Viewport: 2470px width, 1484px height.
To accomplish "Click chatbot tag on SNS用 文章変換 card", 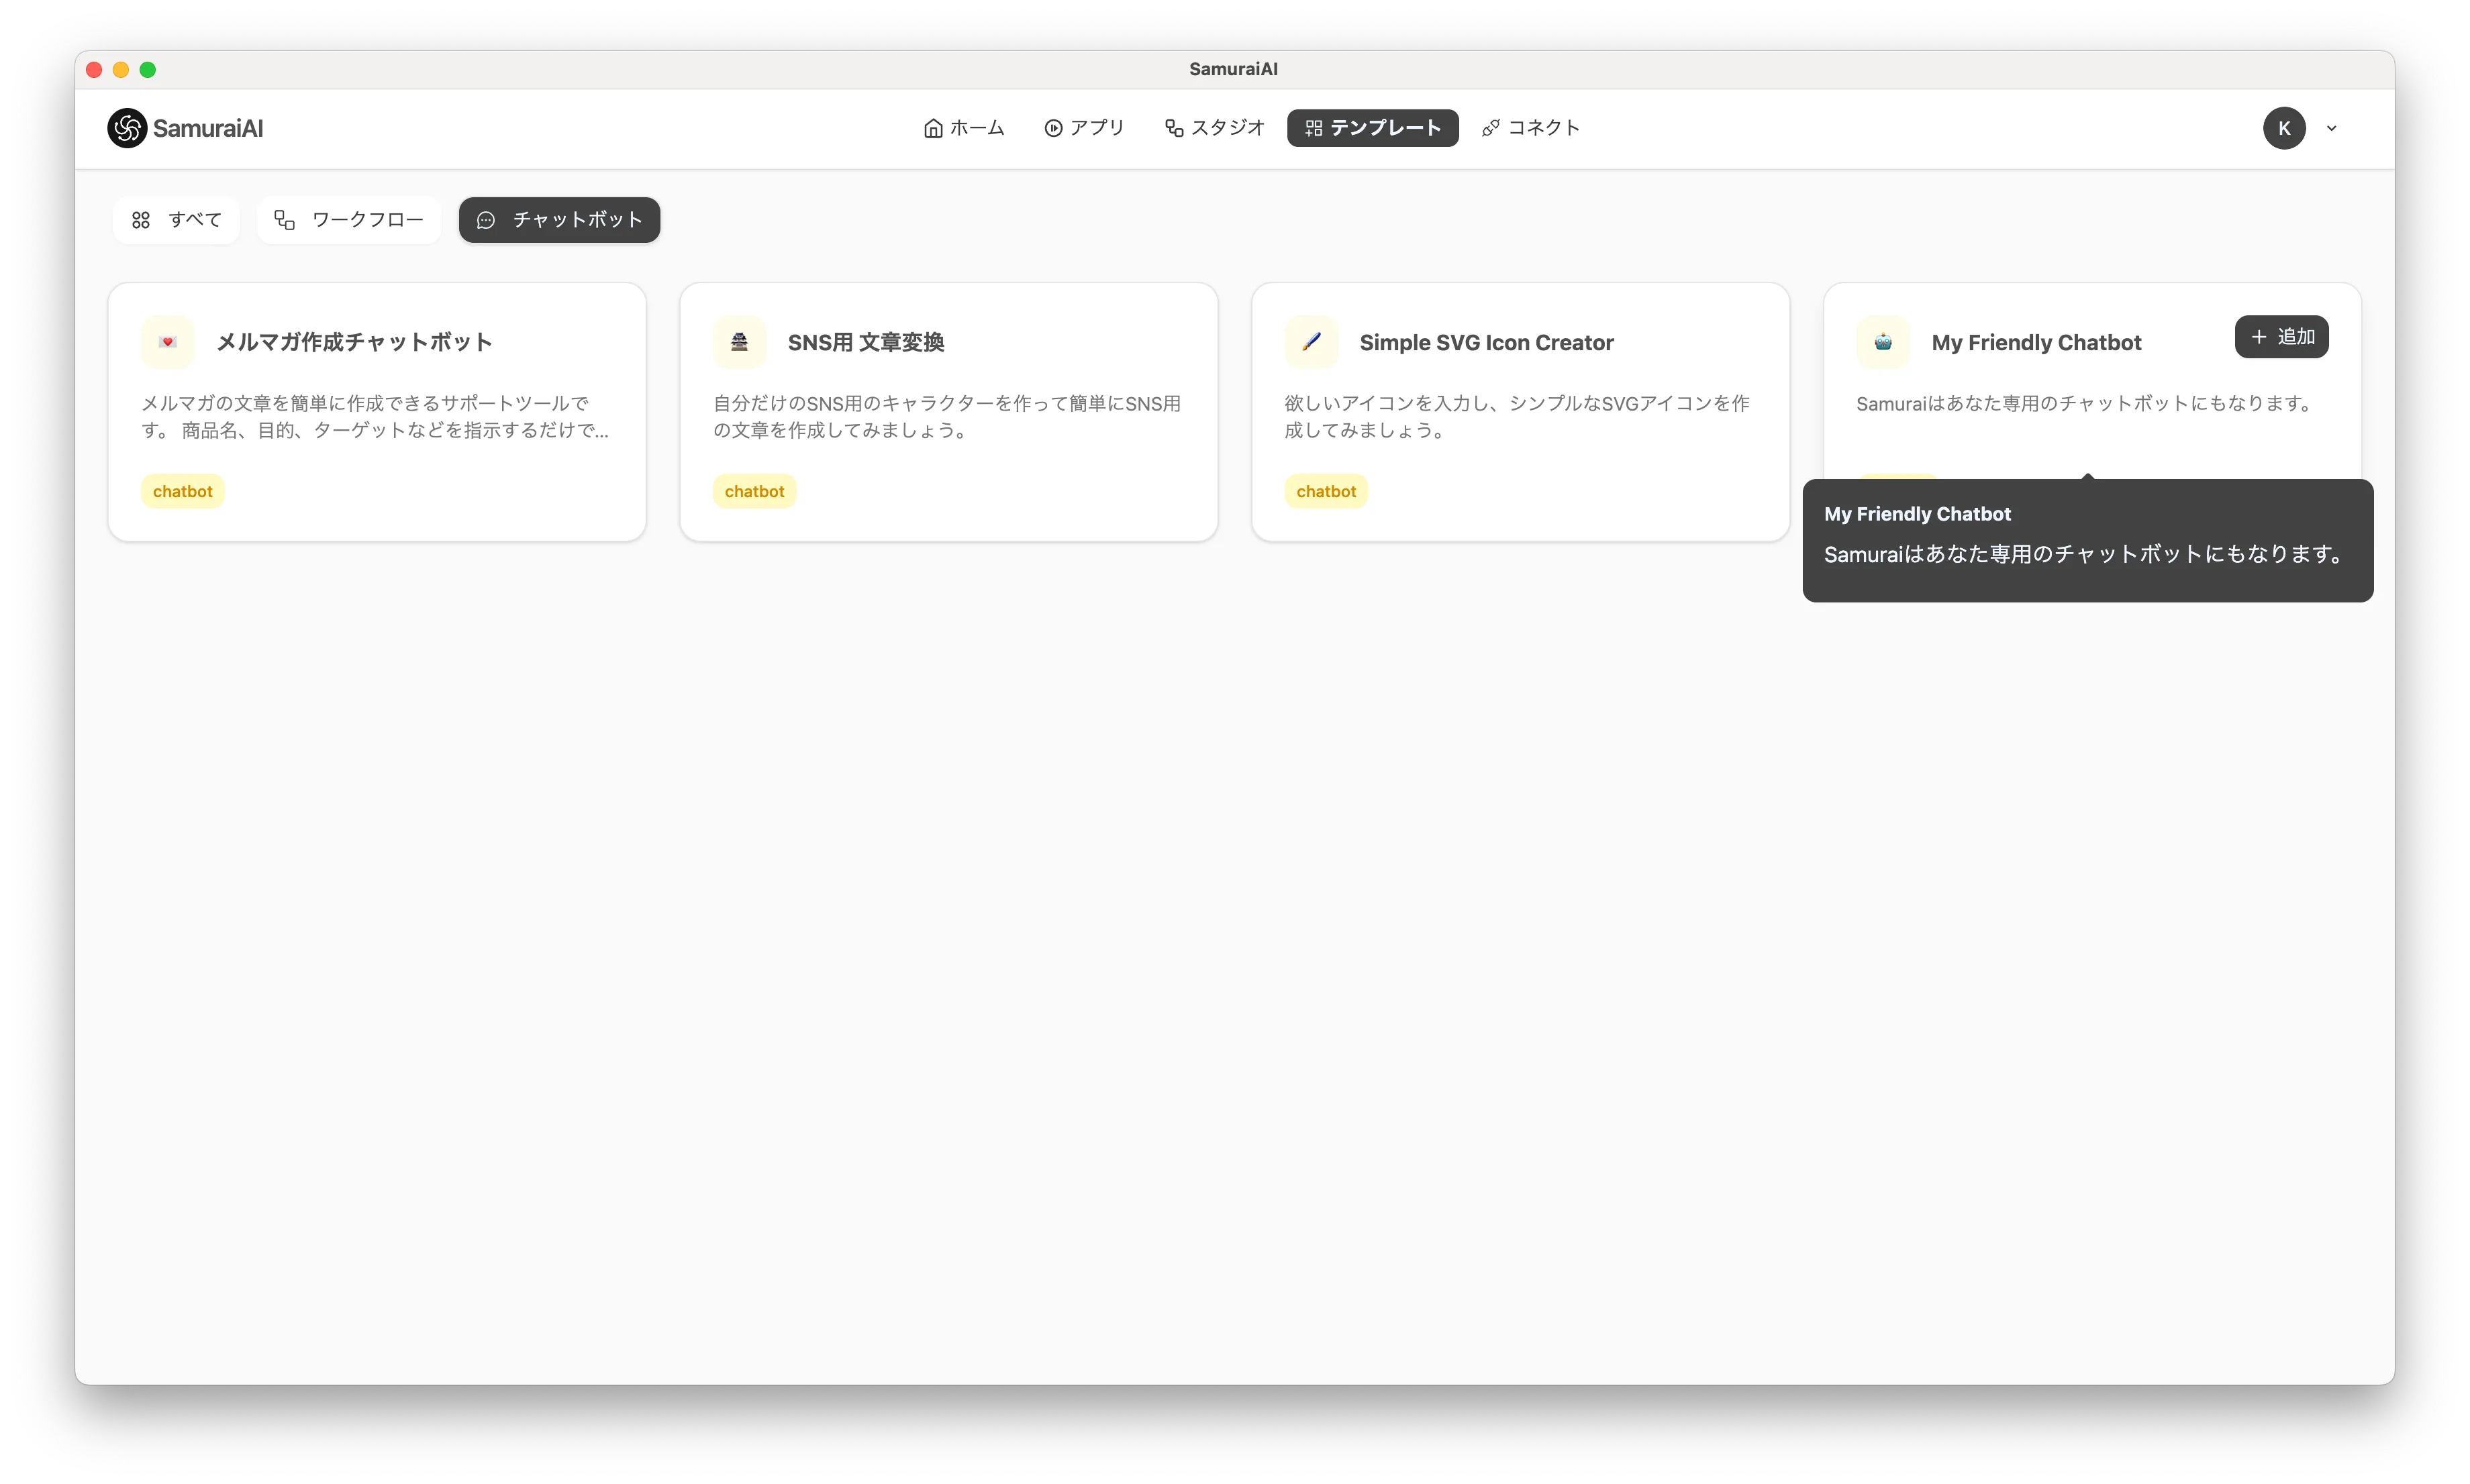I will 754,491.
